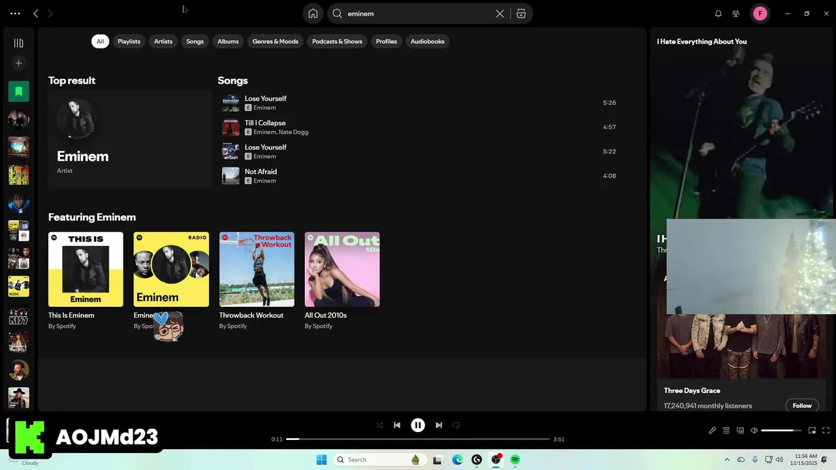Open All Out 2010s playlist
The width and height of the screenshot is (836, 470).
pyautogui.click(x=342, y=270)
